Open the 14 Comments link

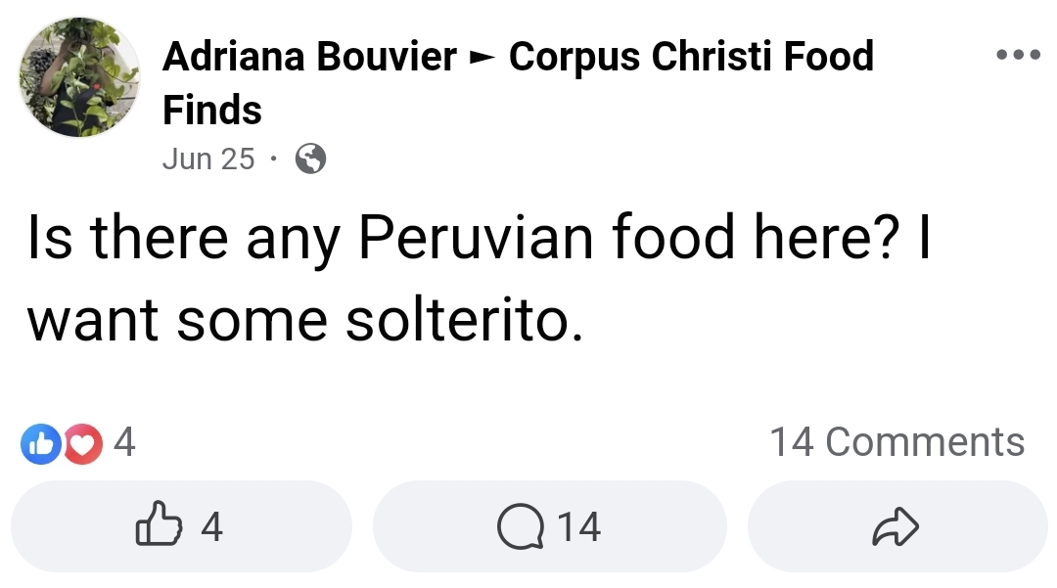point(896,442)
